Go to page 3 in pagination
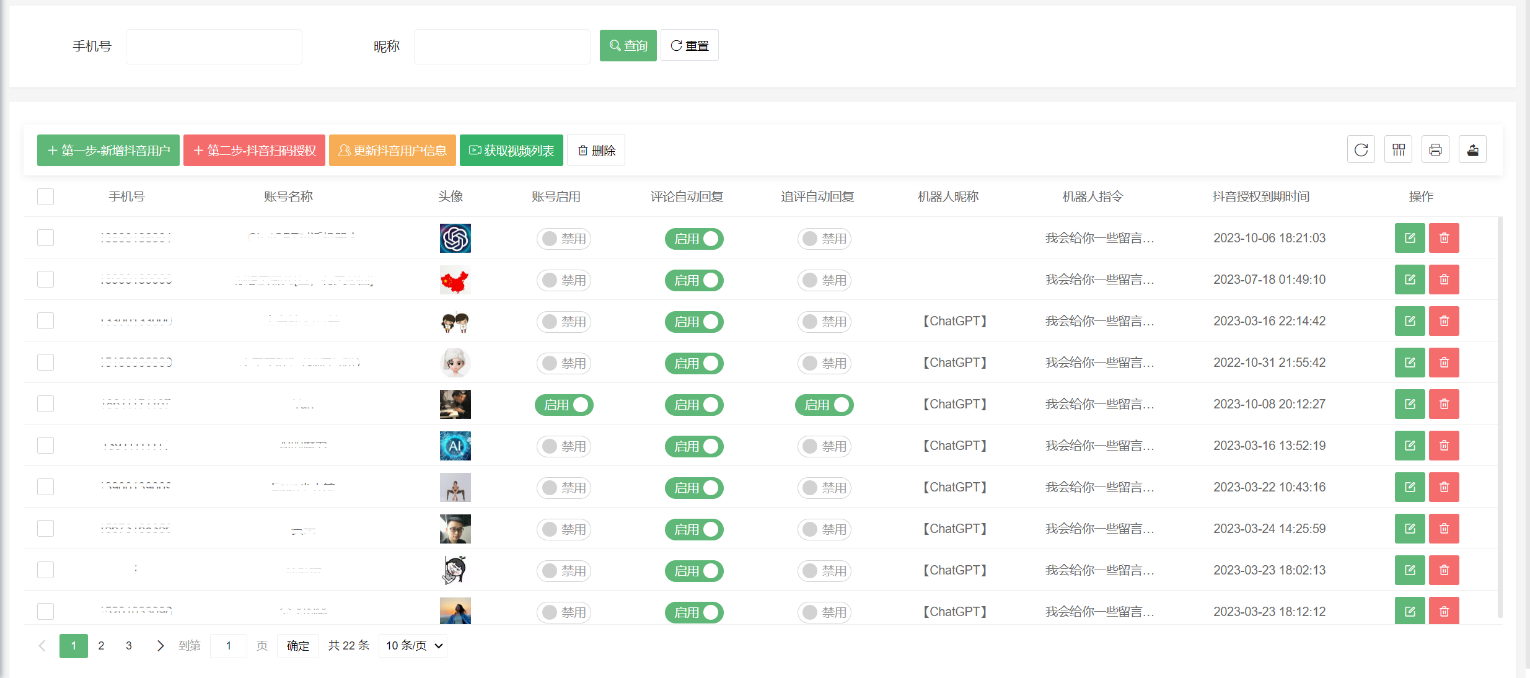 point(128,646)
